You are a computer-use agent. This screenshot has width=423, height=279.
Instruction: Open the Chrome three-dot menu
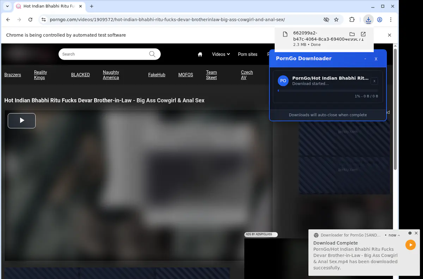coord(391,20)
